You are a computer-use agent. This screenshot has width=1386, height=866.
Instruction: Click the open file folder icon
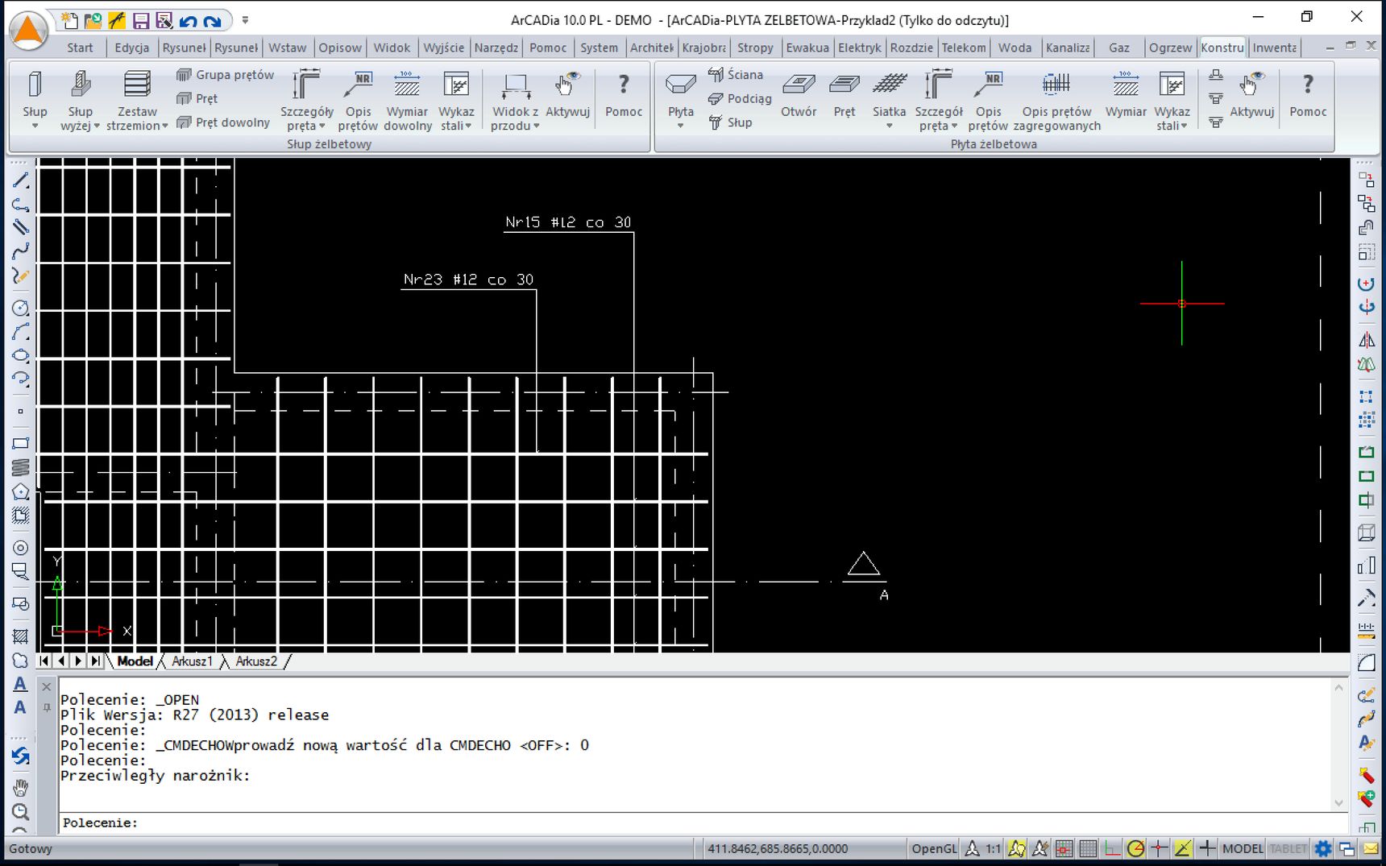point(93,20)
